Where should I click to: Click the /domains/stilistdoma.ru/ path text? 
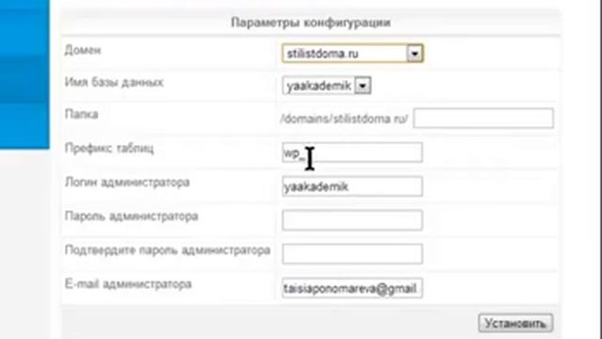pos(344,119)
